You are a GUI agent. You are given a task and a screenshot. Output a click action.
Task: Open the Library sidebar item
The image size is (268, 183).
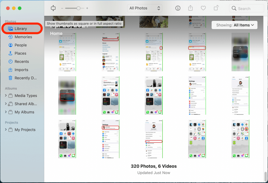click(22, 29)
